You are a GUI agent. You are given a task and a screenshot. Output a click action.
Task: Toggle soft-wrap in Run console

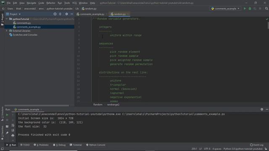(x=13, y=125)
